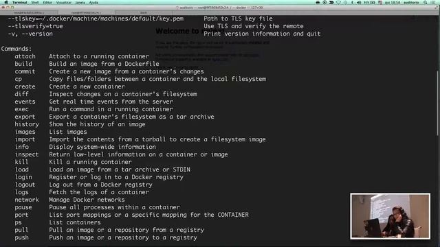This screenshot has height=247, width=440.
Task: Click the battery status icon
Action: pos(370,3)
